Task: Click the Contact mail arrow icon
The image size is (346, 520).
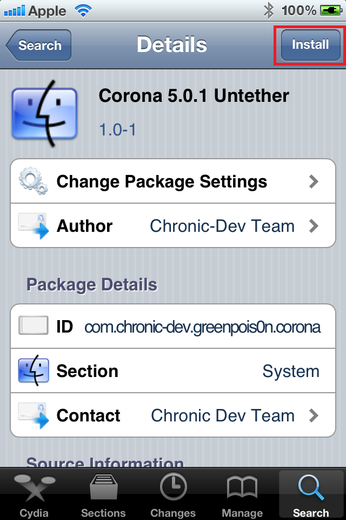Action: pyautogui.click(x=34, y=415)
